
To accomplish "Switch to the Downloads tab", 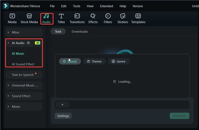I will coord(80,32).
